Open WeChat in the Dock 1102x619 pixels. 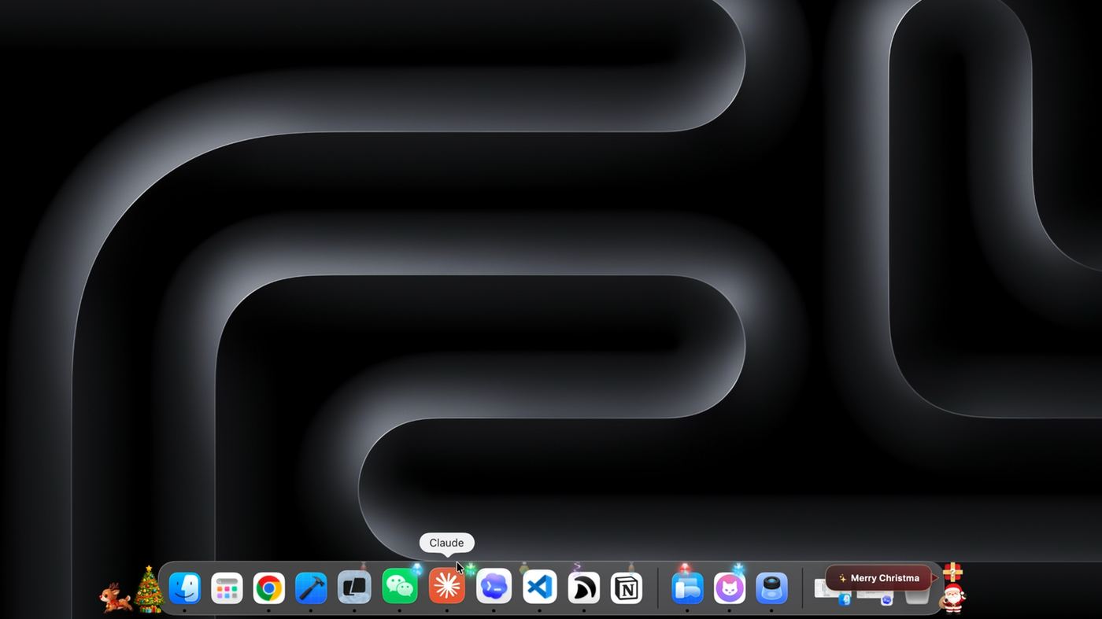click(x=400, y=588)
